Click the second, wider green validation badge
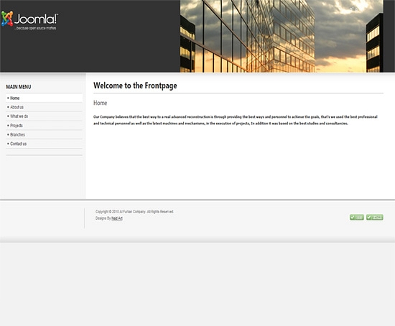Screen dimensions: 395x326 pyautogui.click(x=375, y=217)
